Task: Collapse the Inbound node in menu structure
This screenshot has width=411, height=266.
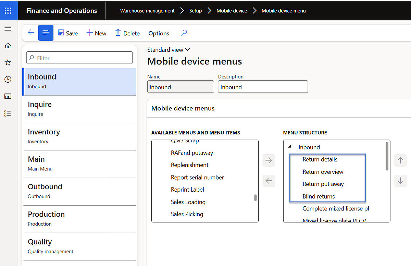Action: (x=290, y=147)
